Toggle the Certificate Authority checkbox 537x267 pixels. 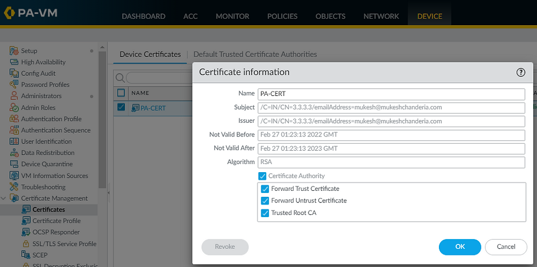(262, 176)
